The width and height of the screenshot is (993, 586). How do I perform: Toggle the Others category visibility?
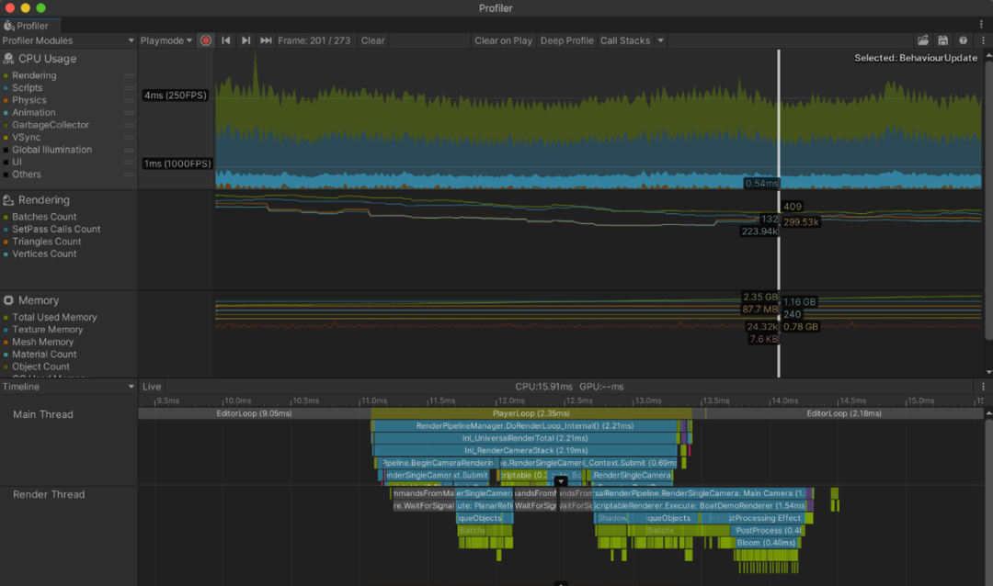pos(6,175)
